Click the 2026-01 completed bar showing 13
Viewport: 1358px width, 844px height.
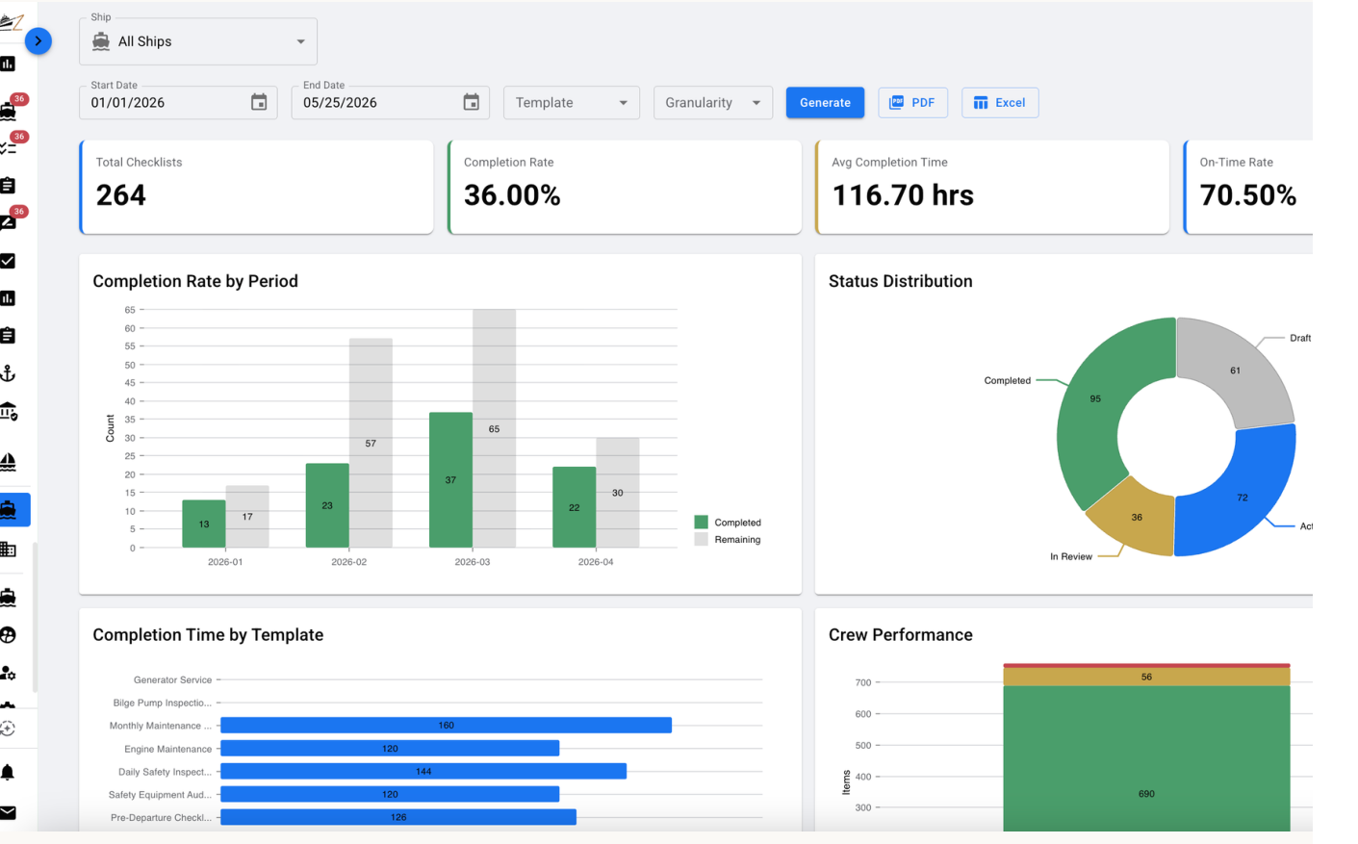click(204, 524)
